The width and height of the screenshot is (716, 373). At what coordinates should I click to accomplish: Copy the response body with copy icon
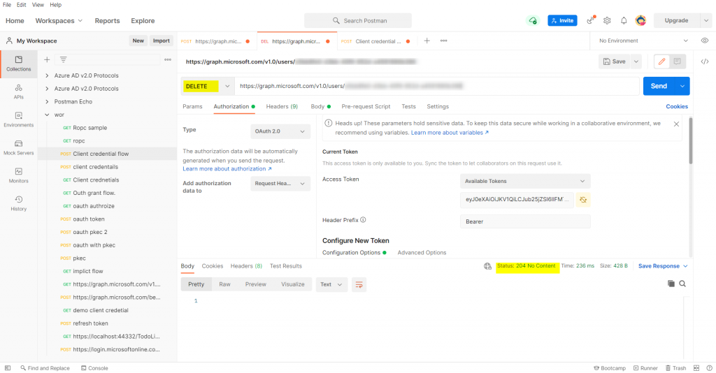671,284
